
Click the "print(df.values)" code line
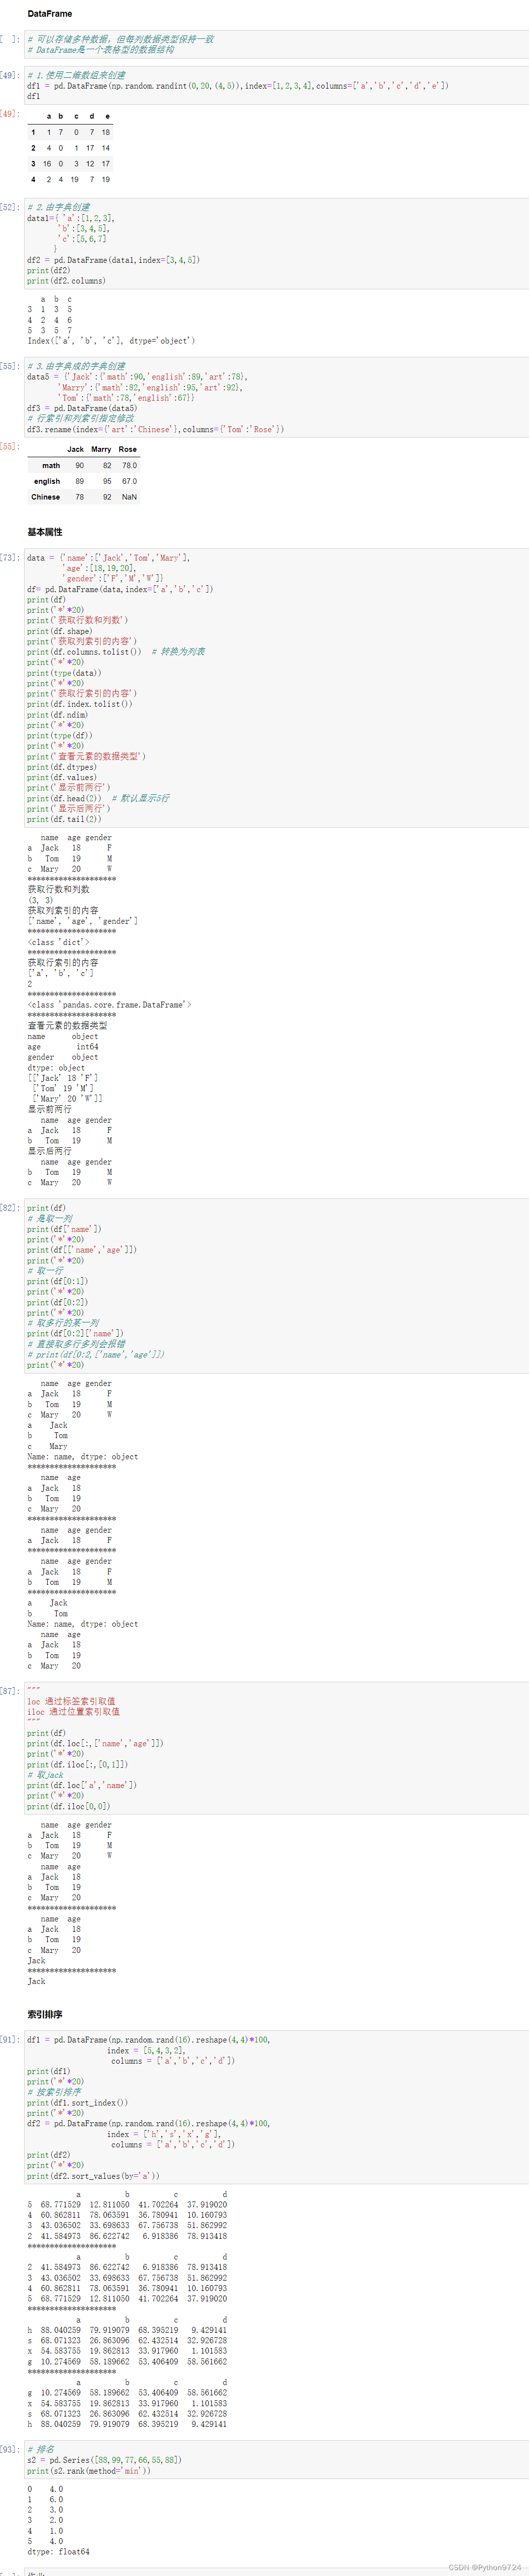pyautogui.click(x=62, y=778)
